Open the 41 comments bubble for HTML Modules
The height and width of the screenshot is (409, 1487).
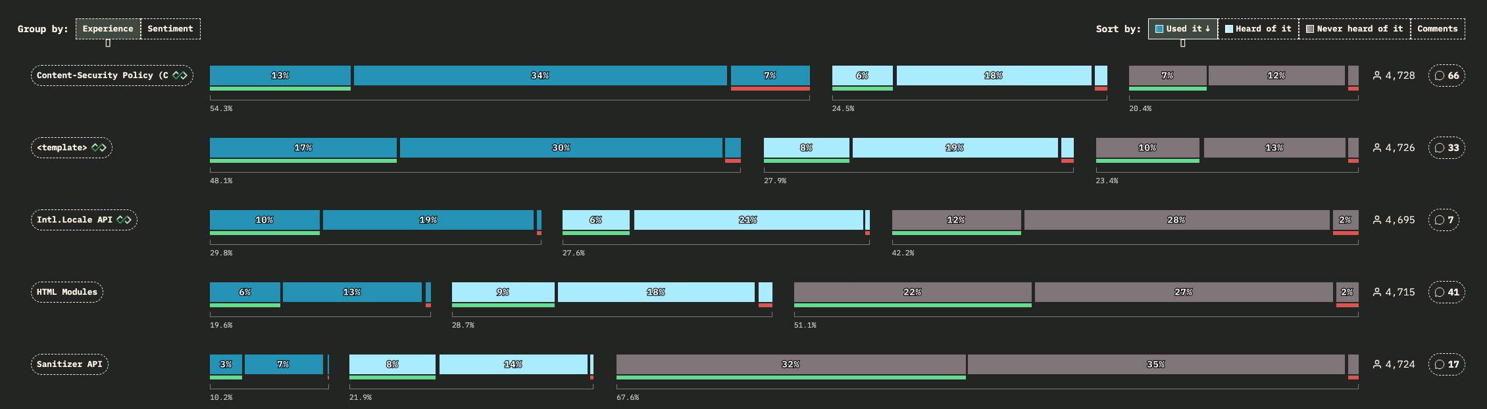tap(1446, 292)
